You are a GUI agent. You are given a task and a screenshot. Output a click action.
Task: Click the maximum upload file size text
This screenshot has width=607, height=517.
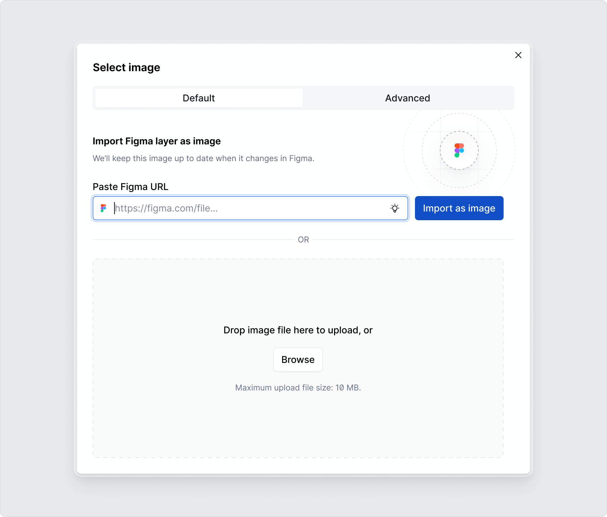click(298, 387)
